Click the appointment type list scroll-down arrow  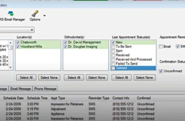click(x=11, y=68)
